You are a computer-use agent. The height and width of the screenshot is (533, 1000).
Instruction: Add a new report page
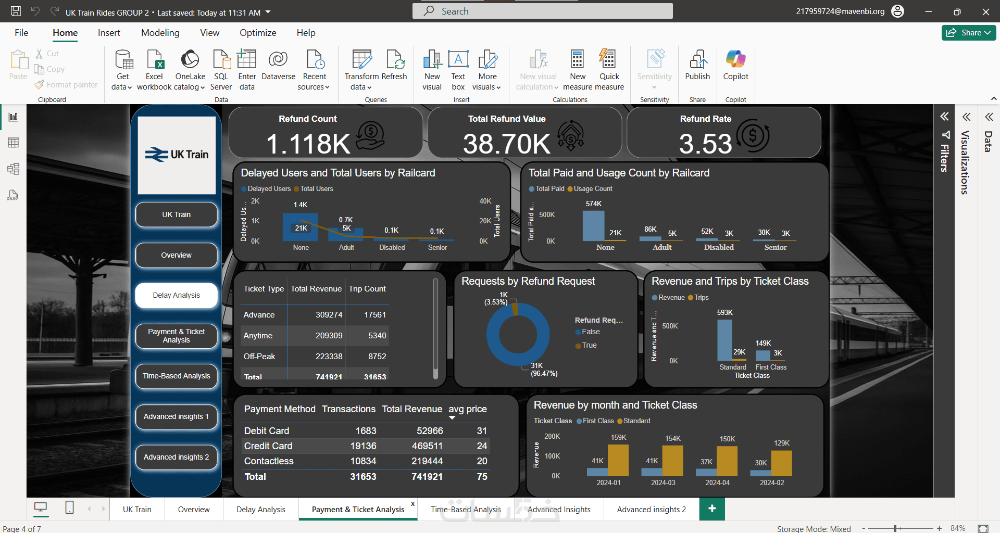712,509
